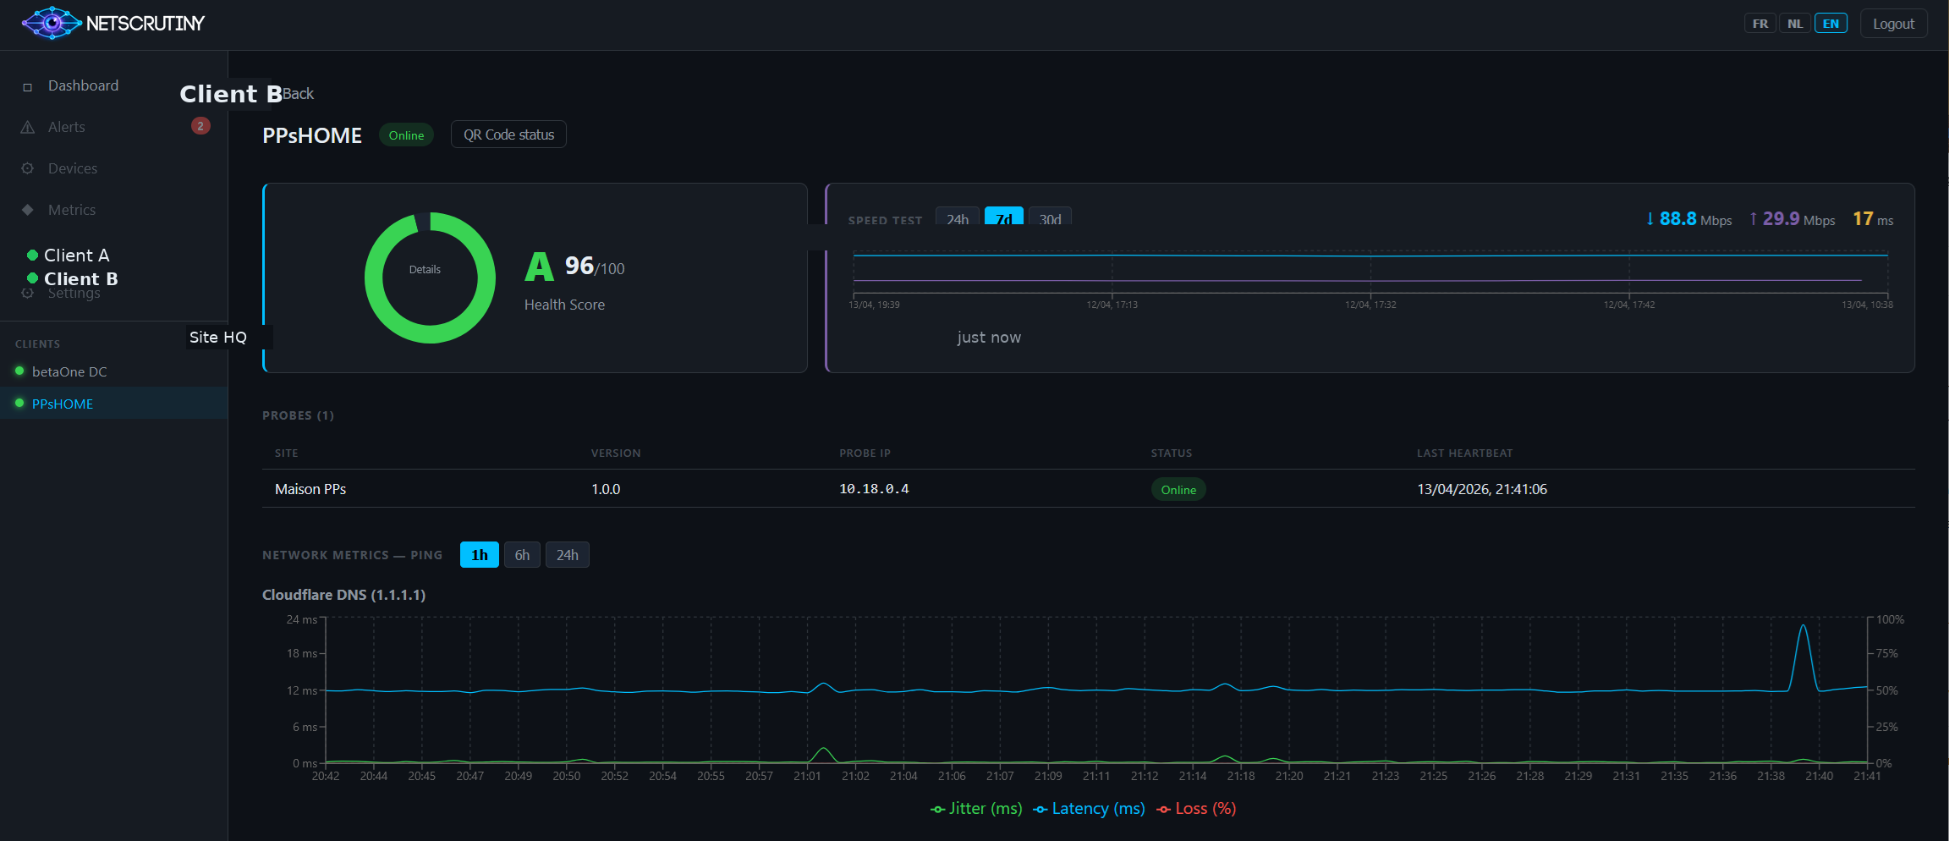Open Devices using the gear icon
The width and height of the screenshot is (1949, 841).
pos(26,168)
